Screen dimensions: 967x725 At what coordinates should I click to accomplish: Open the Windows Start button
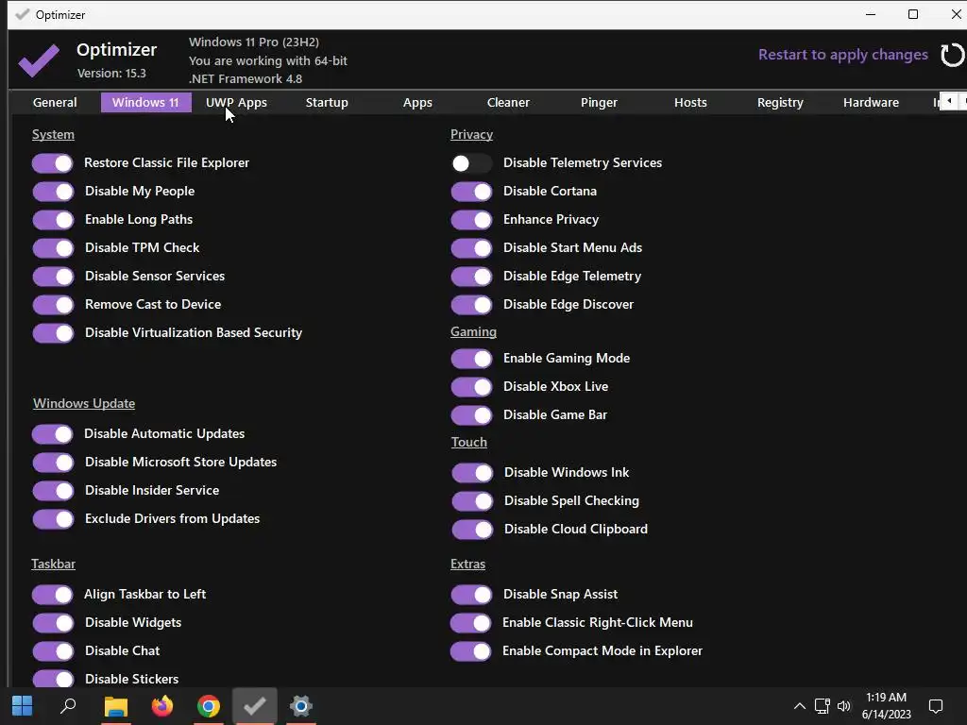coord(23,706)
